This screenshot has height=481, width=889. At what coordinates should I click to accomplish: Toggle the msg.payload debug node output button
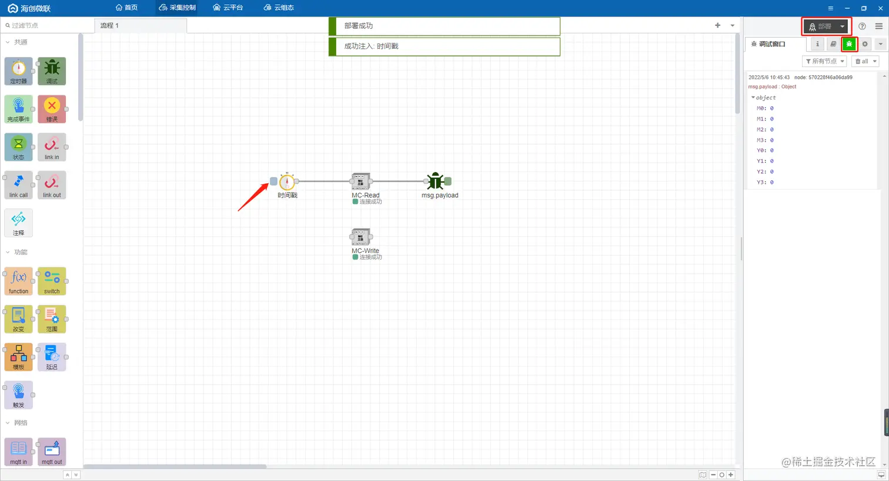click(448, 181)
